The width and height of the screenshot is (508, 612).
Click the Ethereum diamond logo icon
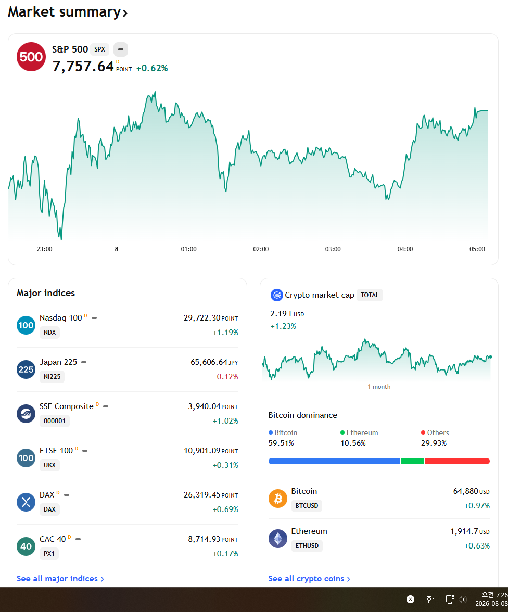278,539
